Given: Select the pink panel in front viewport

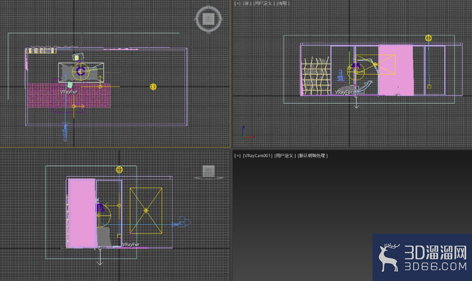Looking at the screenshot, I should [396, 70].
